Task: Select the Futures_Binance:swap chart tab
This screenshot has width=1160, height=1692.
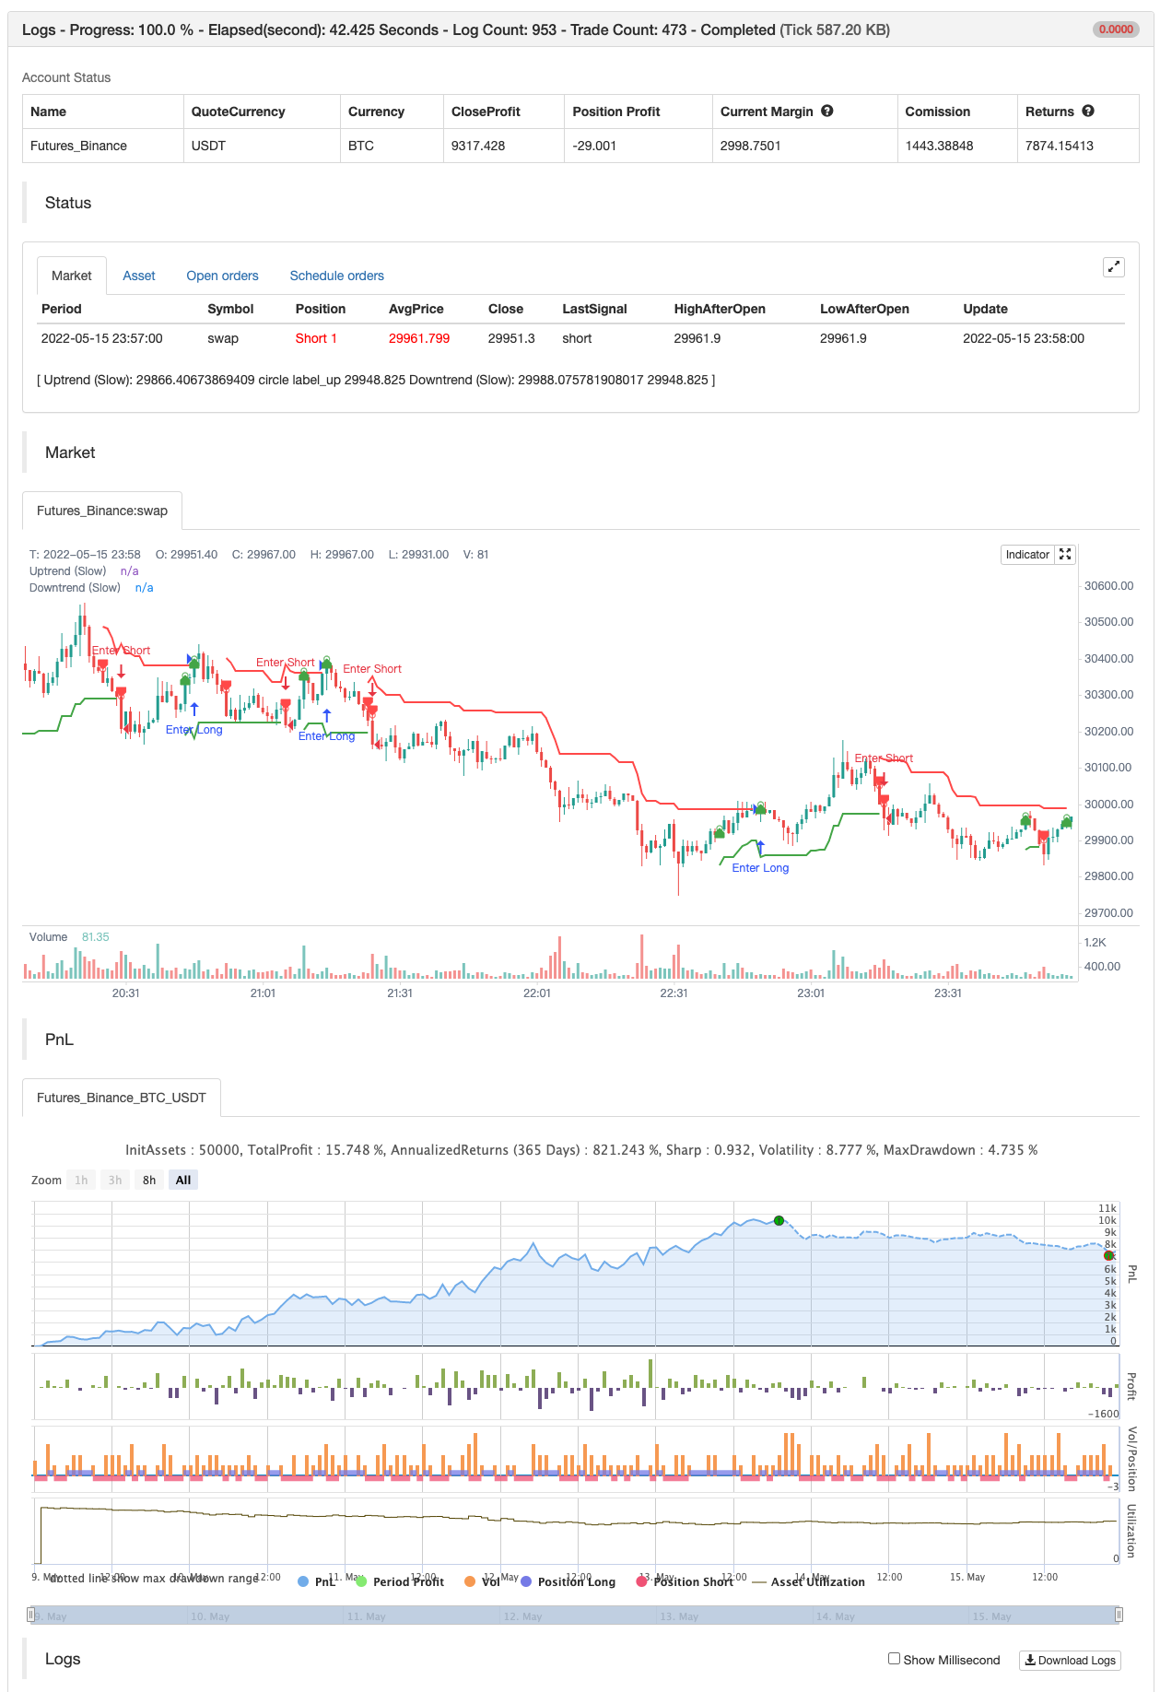Action: pos(102,511)
